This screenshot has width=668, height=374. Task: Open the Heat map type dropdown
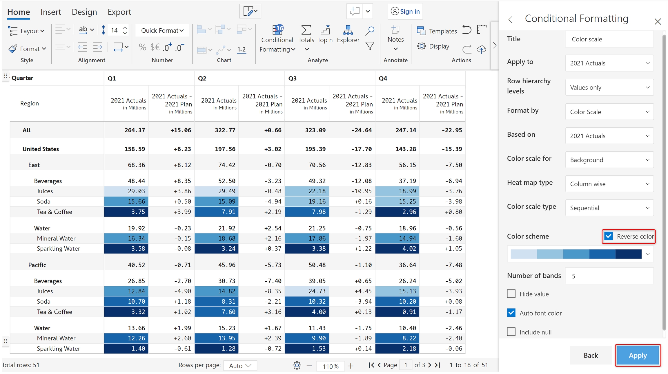(x=609, y=184)
